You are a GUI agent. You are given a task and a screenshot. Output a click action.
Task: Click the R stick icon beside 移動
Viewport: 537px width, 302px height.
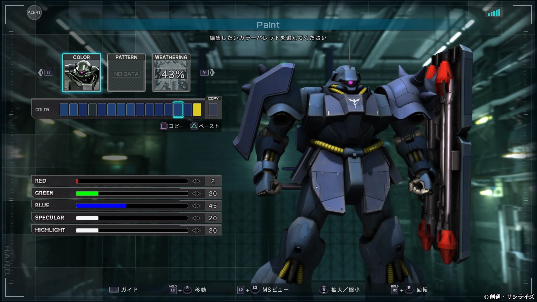pyautogui.click(x=187, y=289)
